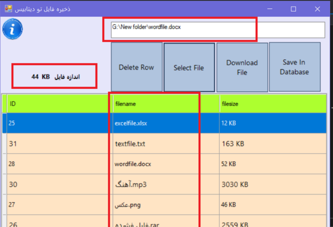Viewport: 333px width, 227px height.
Task: Click the blue info icon
Action: click(13, 29)
